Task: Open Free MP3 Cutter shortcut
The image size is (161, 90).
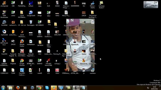Action: pyautogui.click(x=22, y=72)
